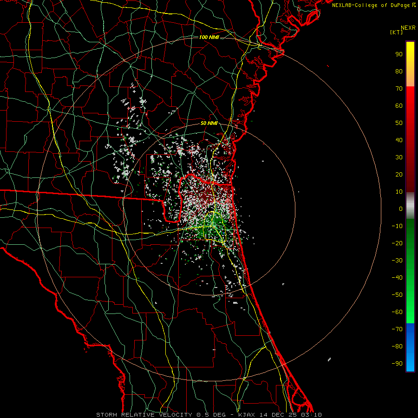Click the -90 value on the velocity scale
This screenshot has height=418, width=418.
click(x=397, y=364)
